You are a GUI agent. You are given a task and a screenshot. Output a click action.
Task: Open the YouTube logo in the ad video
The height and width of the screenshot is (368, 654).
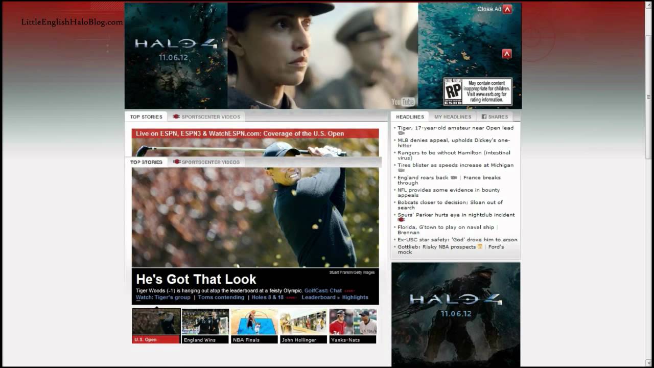pos(403,102)
